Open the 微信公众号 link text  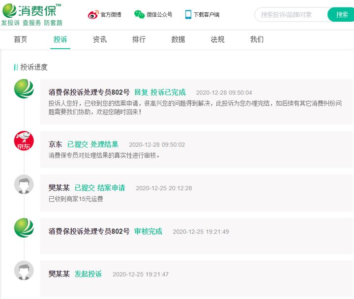click(x=159, y=15)
